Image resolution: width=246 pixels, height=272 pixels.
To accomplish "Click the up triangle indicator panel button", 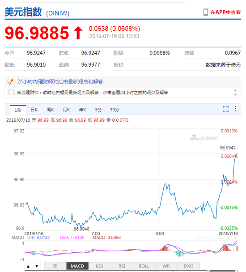I will pyautogui.click(x=28, y=266).
